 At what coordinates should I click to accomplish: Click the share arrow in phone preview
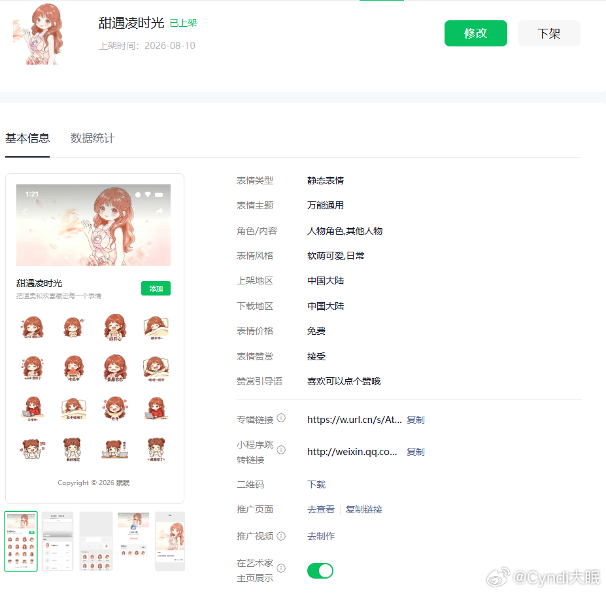160,211
